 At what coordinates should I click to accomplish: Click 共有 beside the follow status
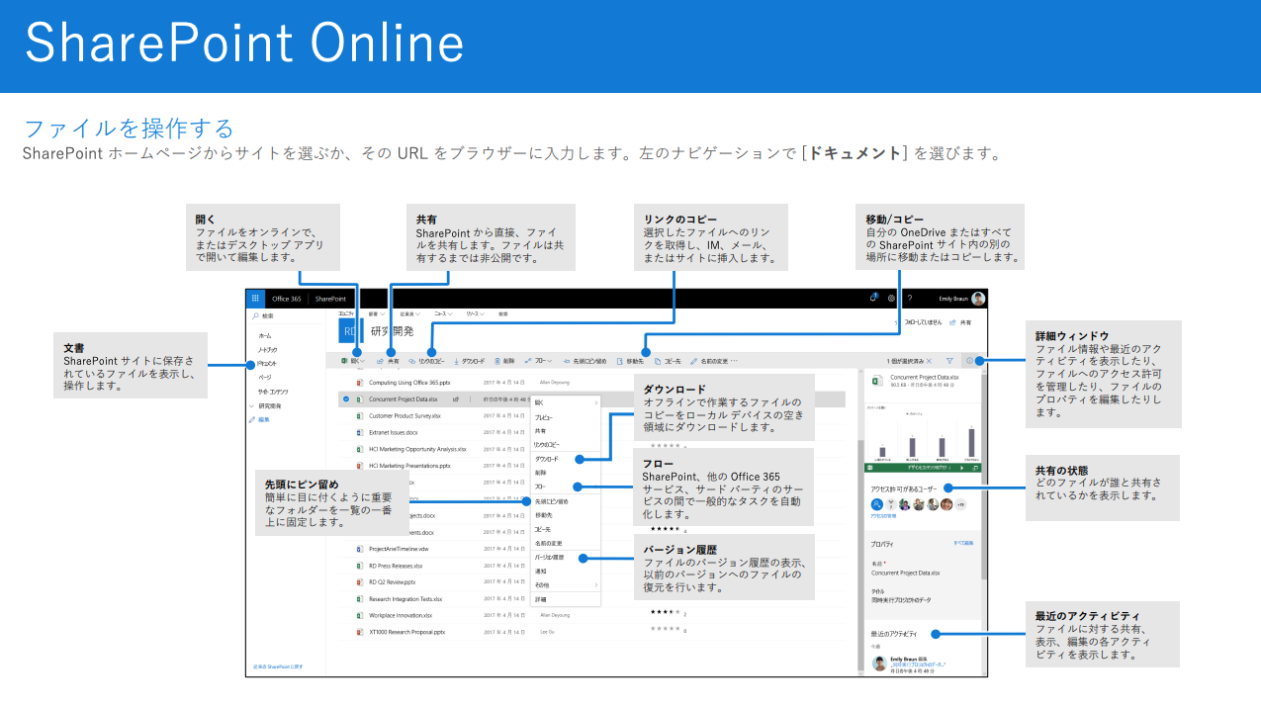(x=960, y=322)
